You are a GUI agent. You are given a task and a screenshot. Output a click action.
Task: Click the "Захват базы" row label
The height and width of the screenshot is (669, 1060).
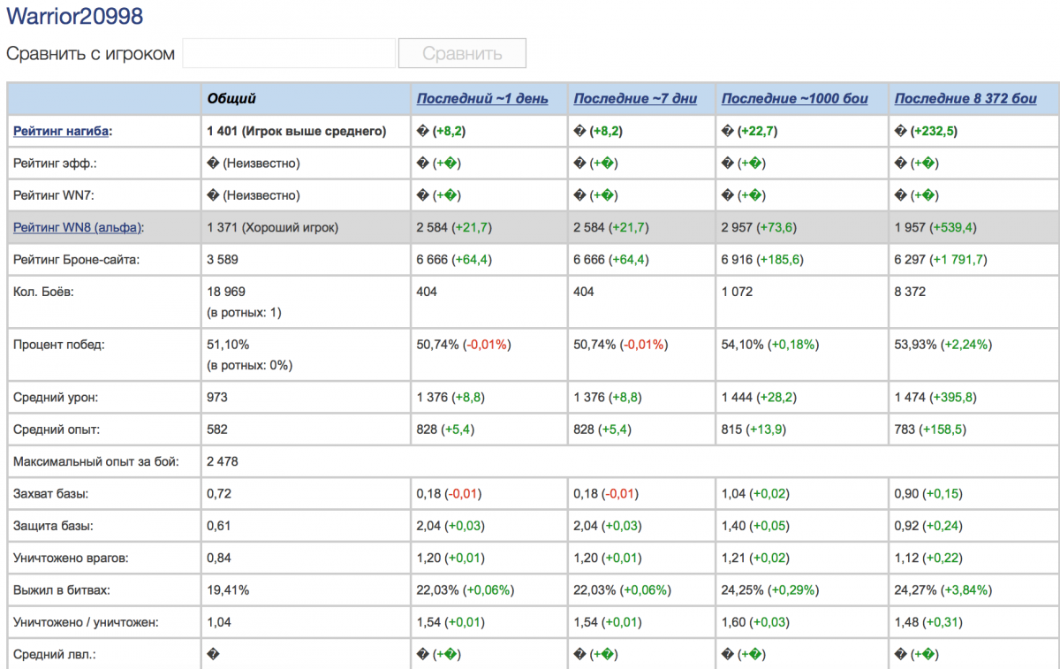coord(51,493)
